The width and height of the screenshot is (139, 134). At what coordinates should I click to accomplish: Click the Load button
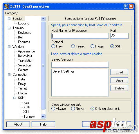click(x=119, y=72)
